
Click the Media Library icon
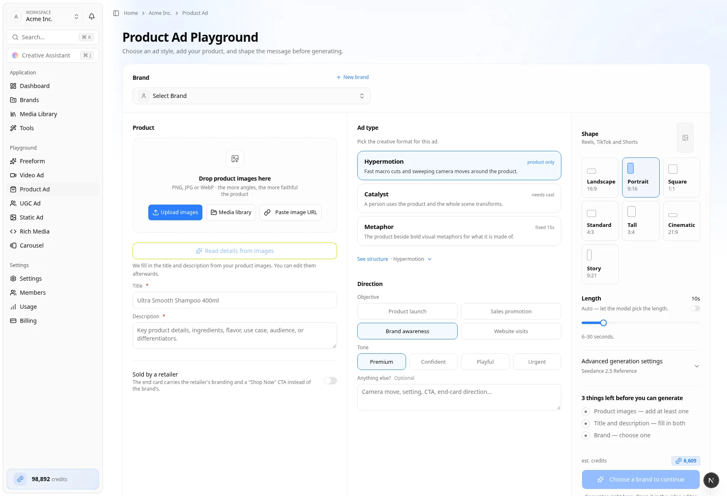click(13, 114)
